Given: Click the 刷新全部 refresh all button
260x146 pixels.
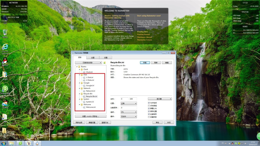Looking at the screenshot, I should point(79,123).
